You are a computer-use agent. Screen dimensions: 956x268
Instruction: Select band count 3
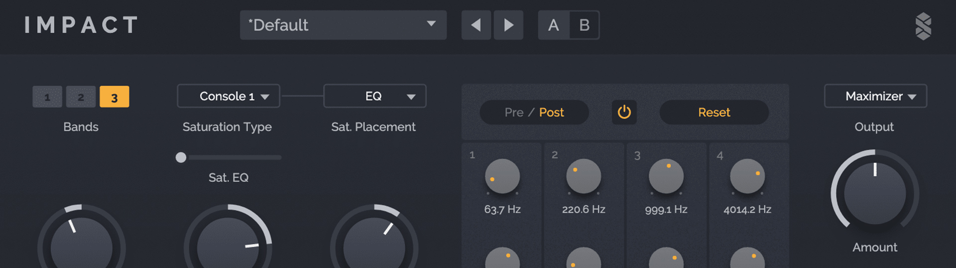click(114, 97)
